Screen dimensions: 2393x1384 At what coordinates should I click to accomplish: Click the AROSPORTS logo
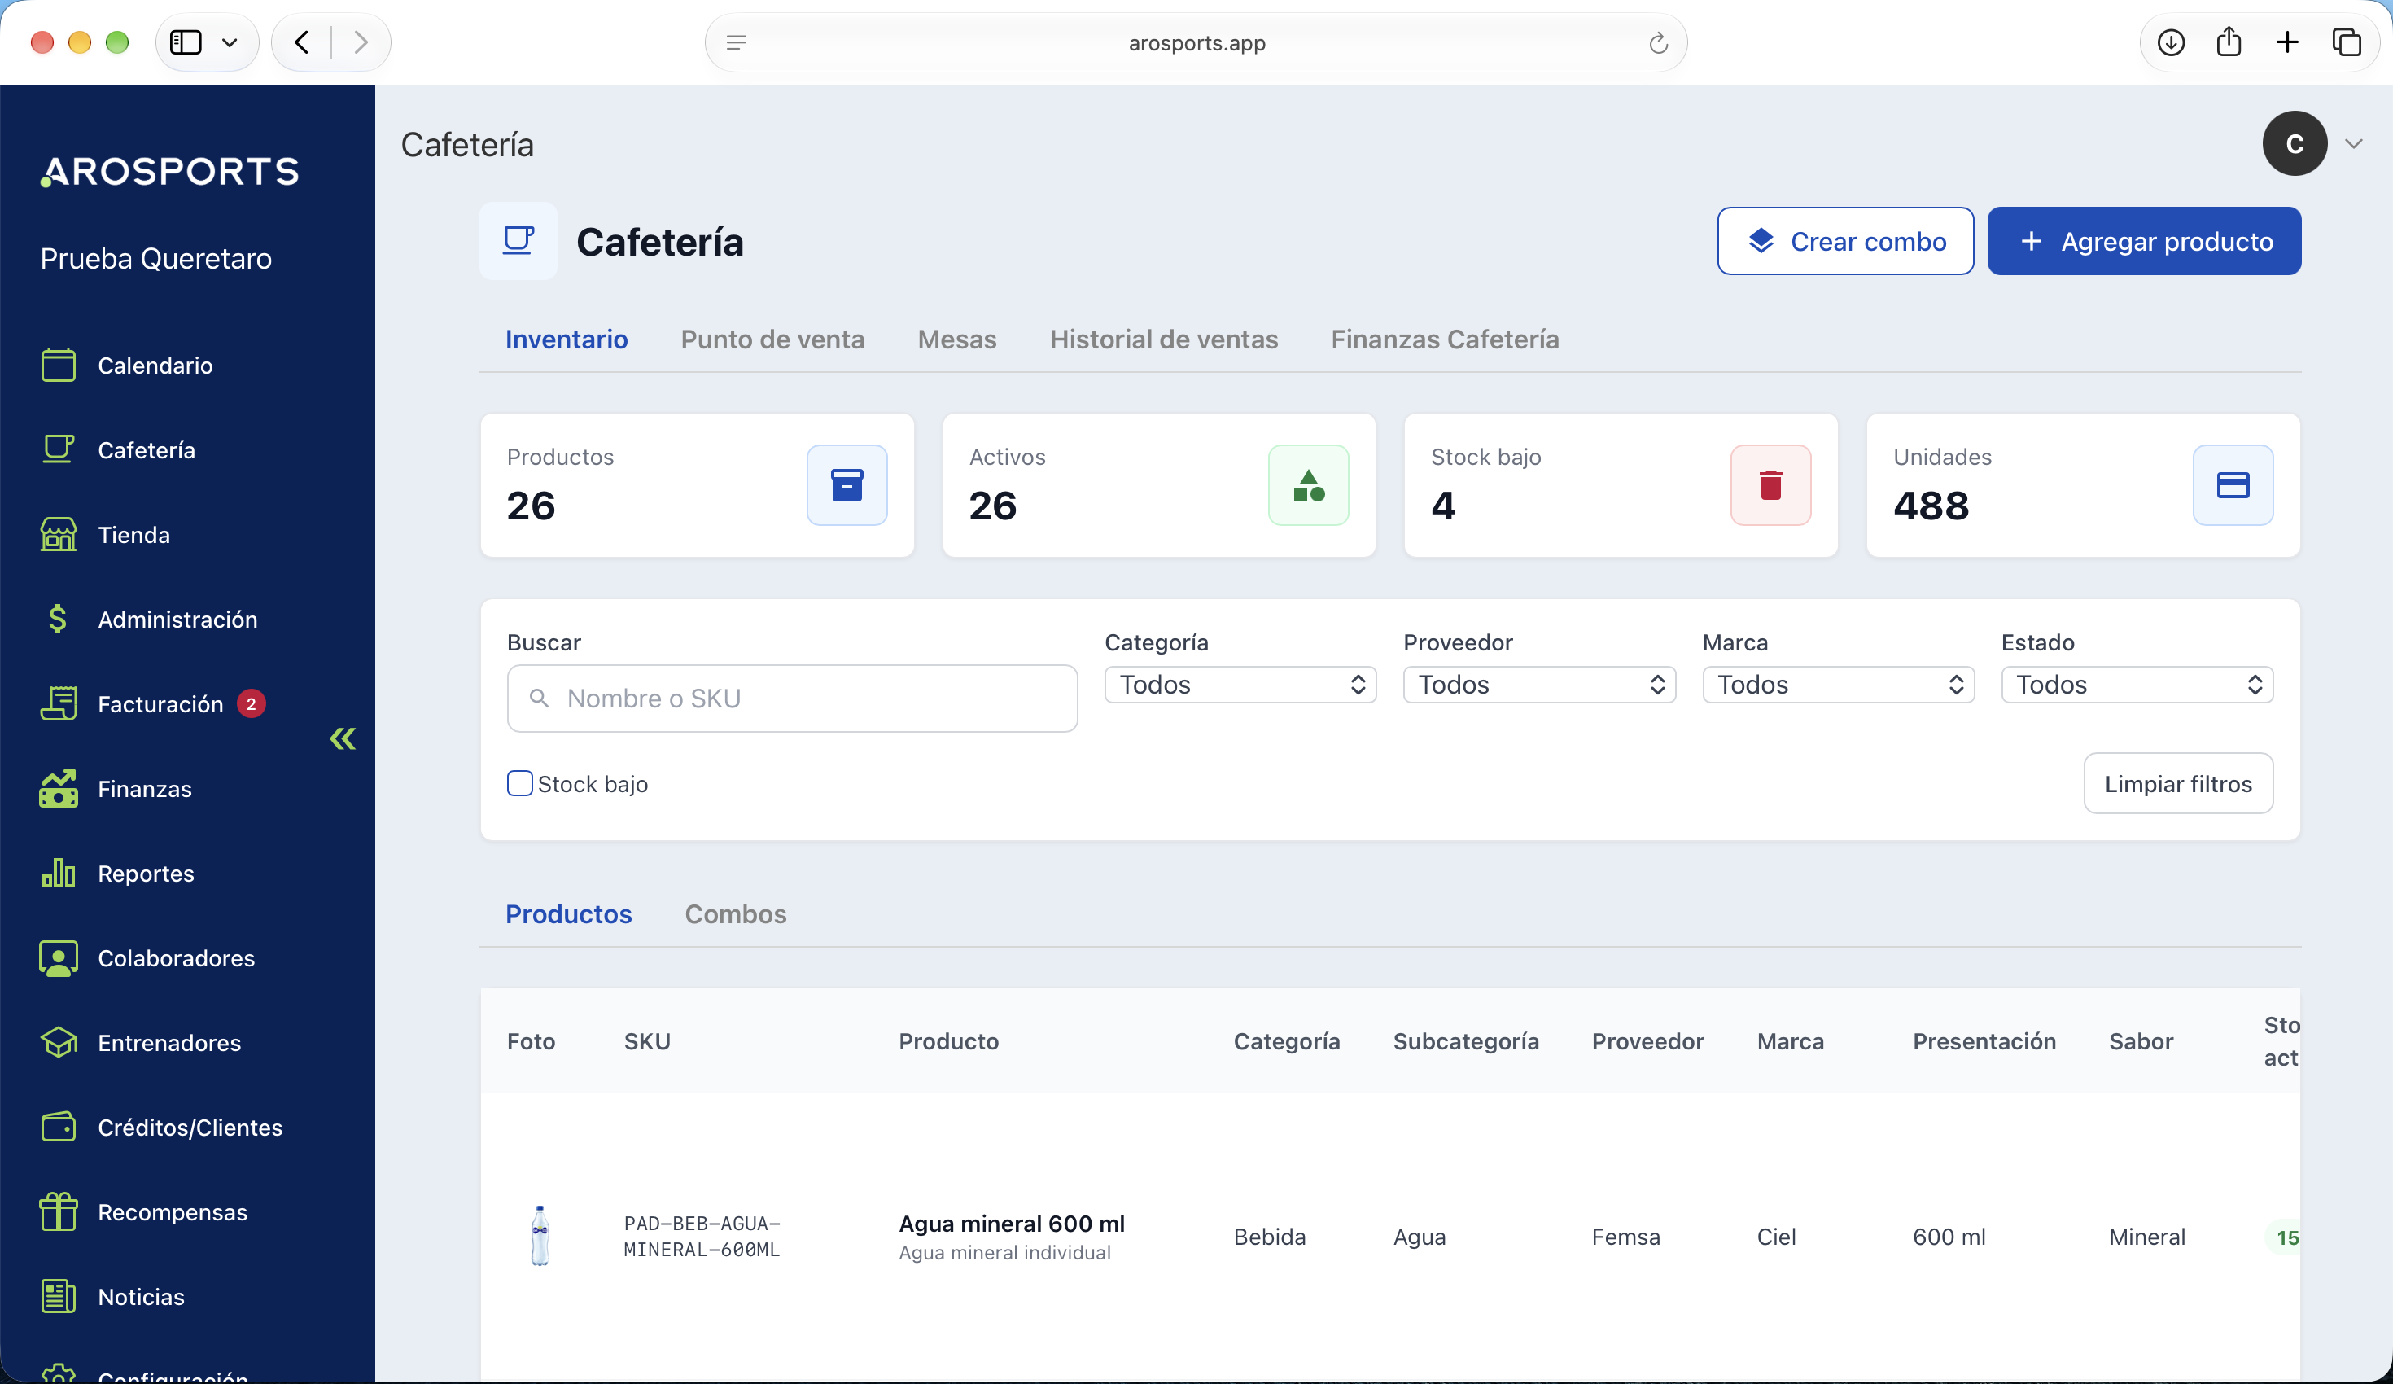(x=169, y=171)
